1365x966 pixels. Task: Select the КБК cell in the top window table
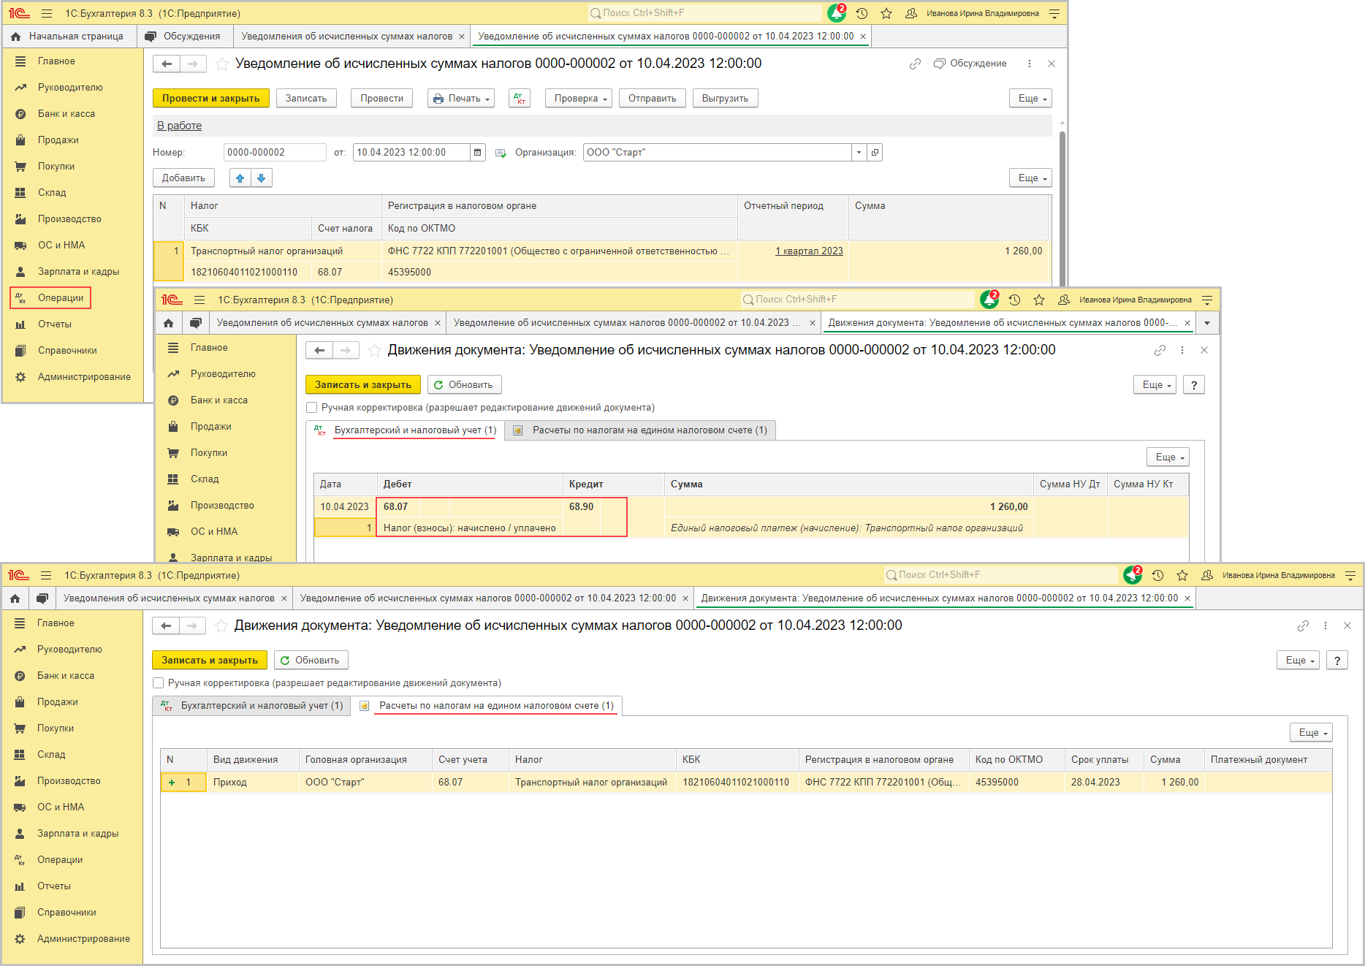pos(248,273)
